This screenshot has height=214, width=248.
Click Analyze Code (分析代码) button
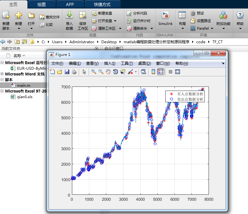[137, 13]
